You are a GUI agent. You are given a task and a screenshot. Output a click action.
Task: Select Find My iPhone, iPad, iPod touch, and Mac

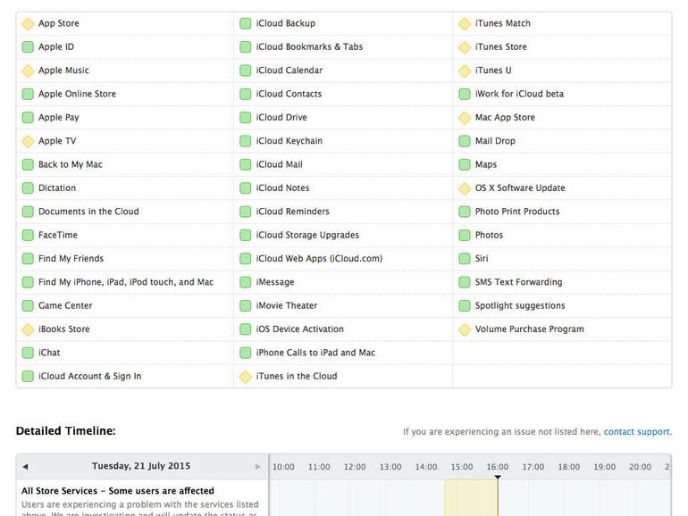[x=126, y=282]
